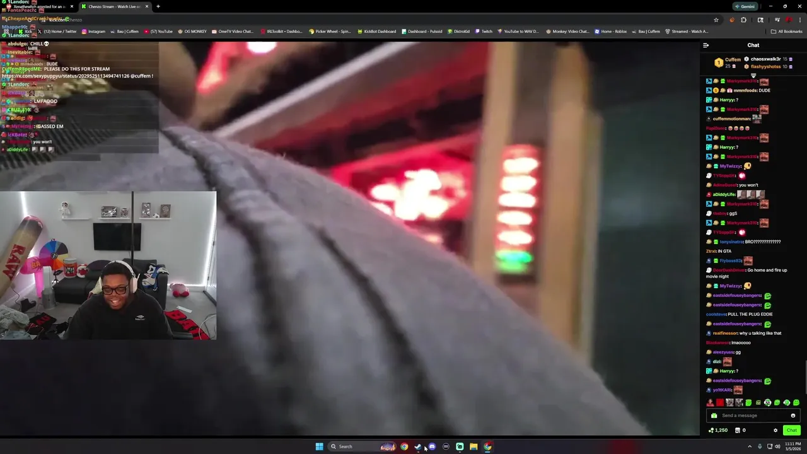Open the clock showing 11:11 PM
Viewport: 807px width, 454px height.
pos(793,446)
